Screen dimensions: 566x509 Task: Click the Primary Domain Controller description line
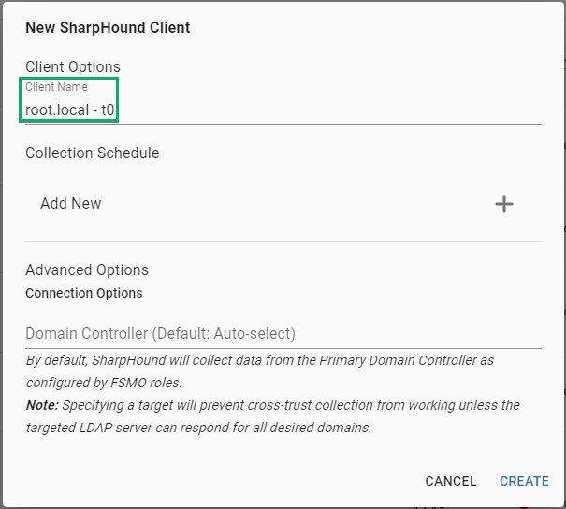click(260, 360)
